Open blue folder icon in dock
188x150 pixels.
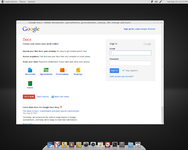coord(130,145)
